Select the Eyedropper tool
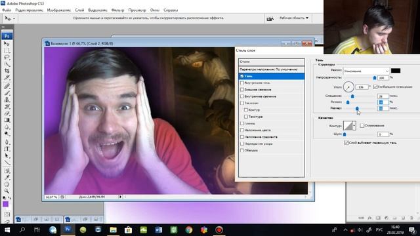 tap(7, 178)
